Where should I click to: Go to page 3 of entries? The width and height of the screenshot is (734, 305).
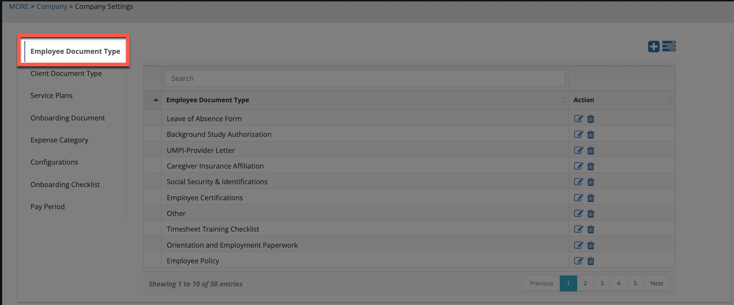601,283
